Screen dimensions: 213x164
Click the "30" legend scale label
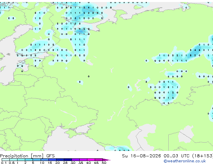point(73,163)
